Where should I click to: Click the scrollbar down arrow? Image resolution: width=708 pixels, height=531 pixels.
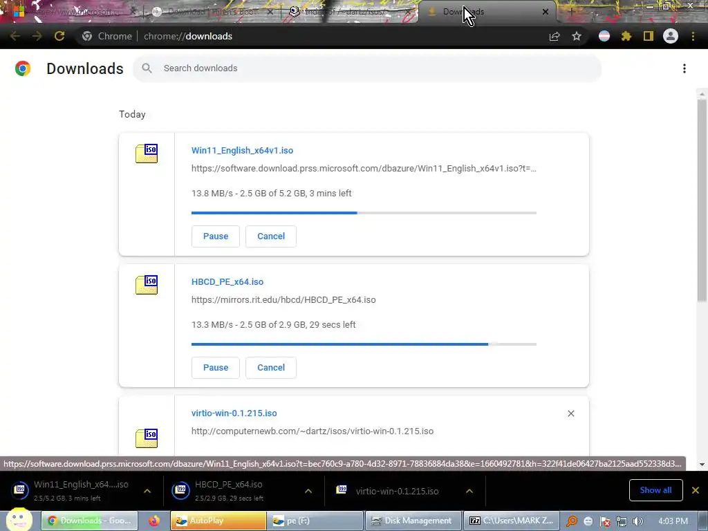[x=701, y=465]
